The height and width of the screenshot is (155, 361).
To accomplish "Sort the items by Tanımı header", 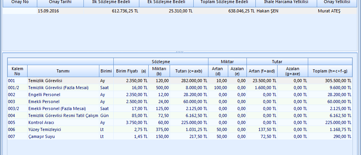I will pyautogui.click(x=63, y=71).
